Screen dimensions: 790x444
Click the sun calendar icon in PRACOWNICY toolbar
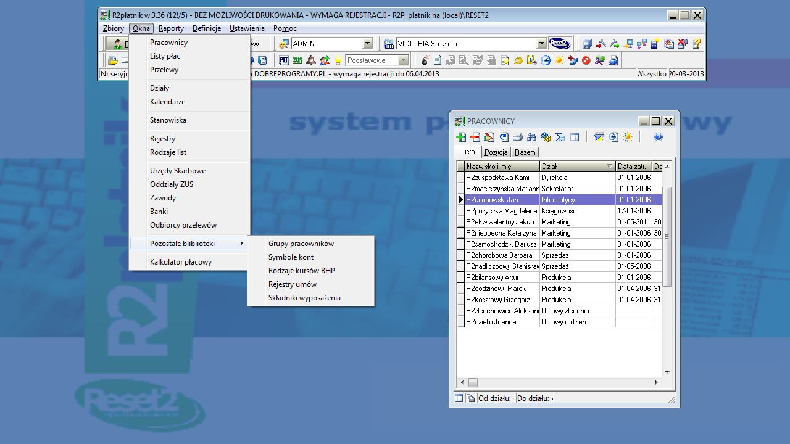pyautogui.click(x=628, y=137)
